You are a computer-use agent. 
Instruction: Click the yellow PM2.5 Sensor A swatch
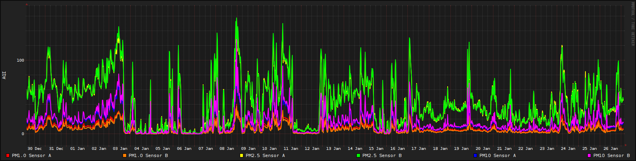241,155
